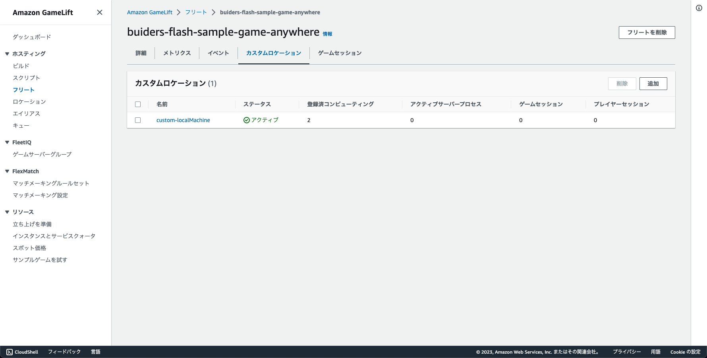This screenshot has height=358, width=707.
Task: Click the ゲームセッション column header
Action: pyautogui.click(x=541, y=104)
